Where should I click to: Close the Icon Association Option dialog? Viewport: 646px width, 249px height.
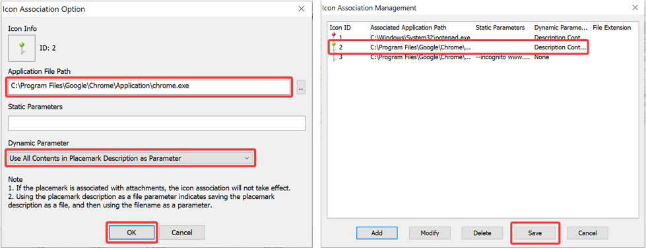pos(302,8)
